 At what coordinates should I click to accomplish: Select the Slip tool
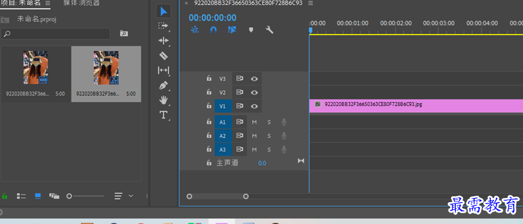(163, 70)
